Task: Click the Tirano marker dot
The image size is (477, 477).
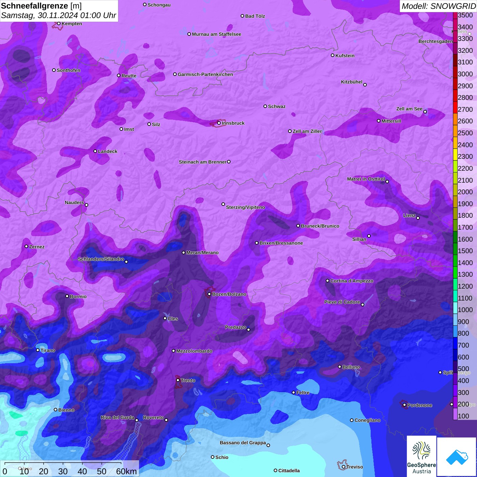Action: tap(38, 350)
